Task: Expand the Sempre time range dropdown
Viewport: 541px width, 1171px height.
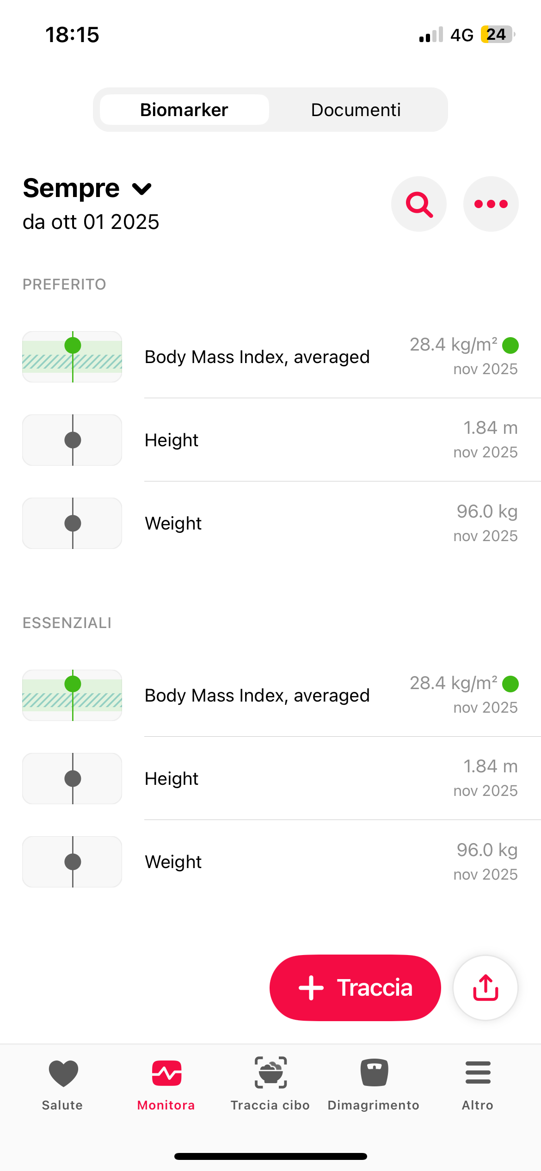Action: (72, 188)
